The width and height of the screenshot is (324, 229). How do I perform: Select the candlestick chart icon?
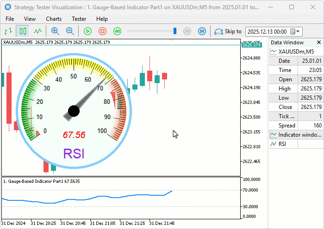pyautogui.click(x=23, y=31)
